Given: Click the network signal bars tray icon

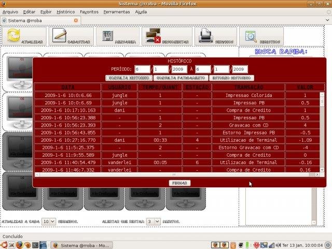Looking at the screenshot, I should (x=271, y=245).
